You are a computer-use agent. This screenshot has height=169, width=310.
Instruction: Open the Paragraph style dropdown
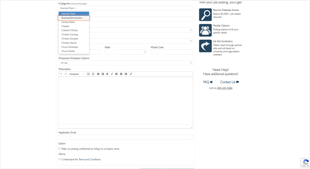[x=77, y=74]
